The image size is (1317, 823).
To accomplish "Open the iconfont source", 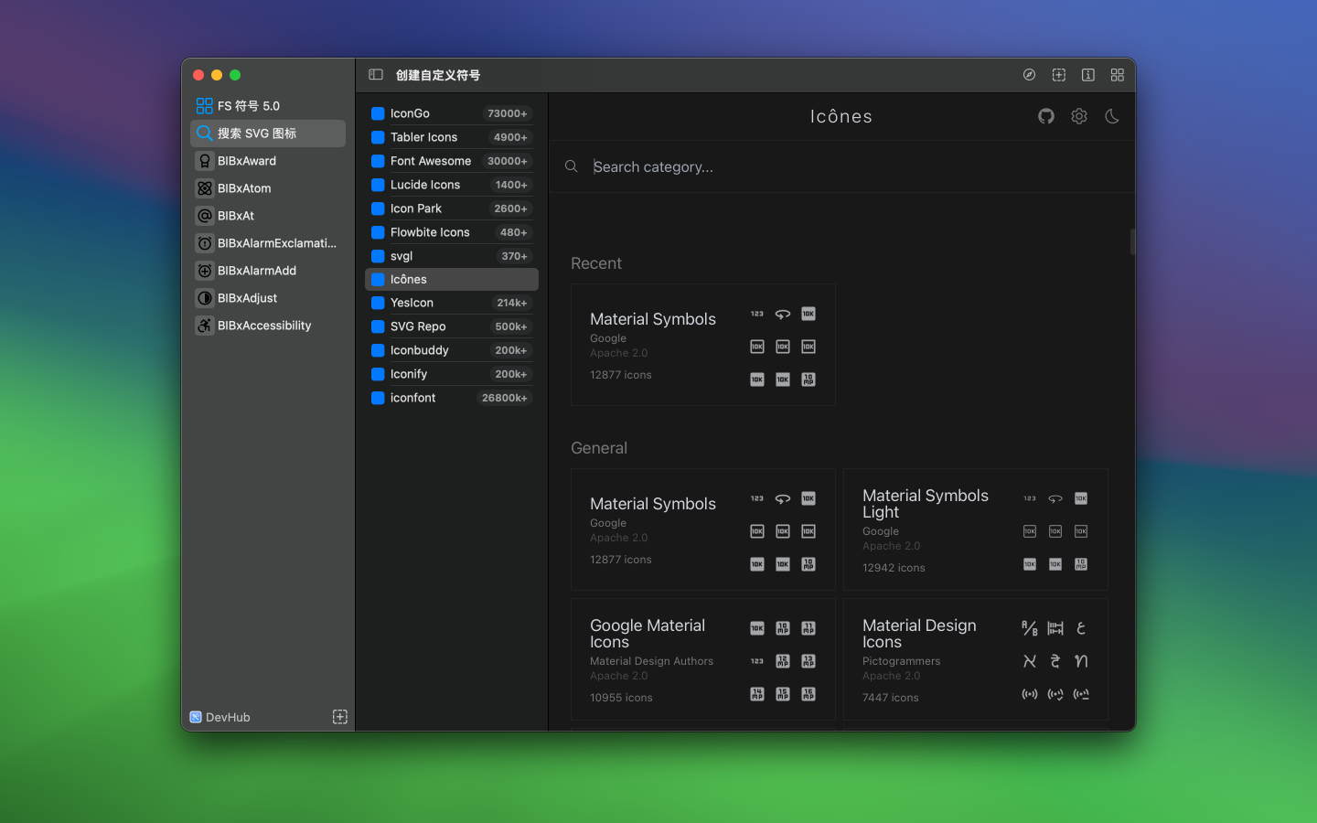I will pos(452,398).
